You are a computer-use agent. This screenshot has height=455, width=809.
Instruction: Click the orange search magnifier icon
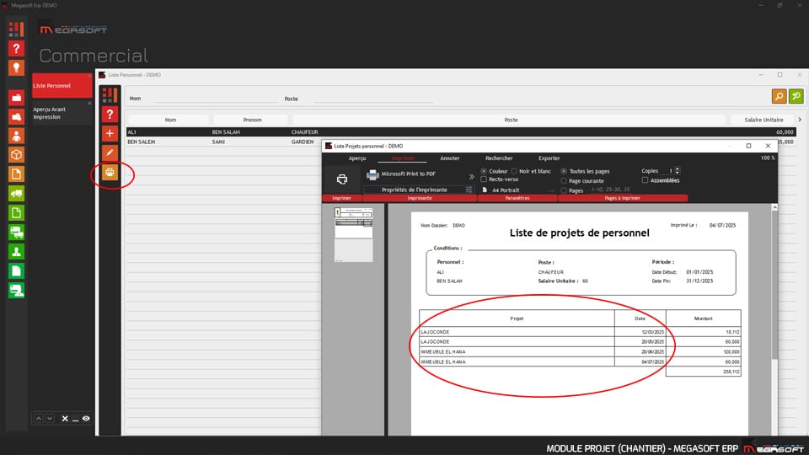point(779,97)
